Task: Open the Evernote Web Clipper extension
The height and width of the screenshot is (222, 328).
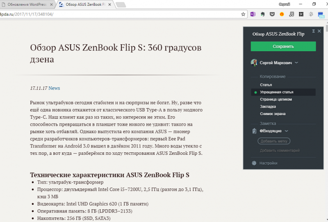Action: pos(262,14)
